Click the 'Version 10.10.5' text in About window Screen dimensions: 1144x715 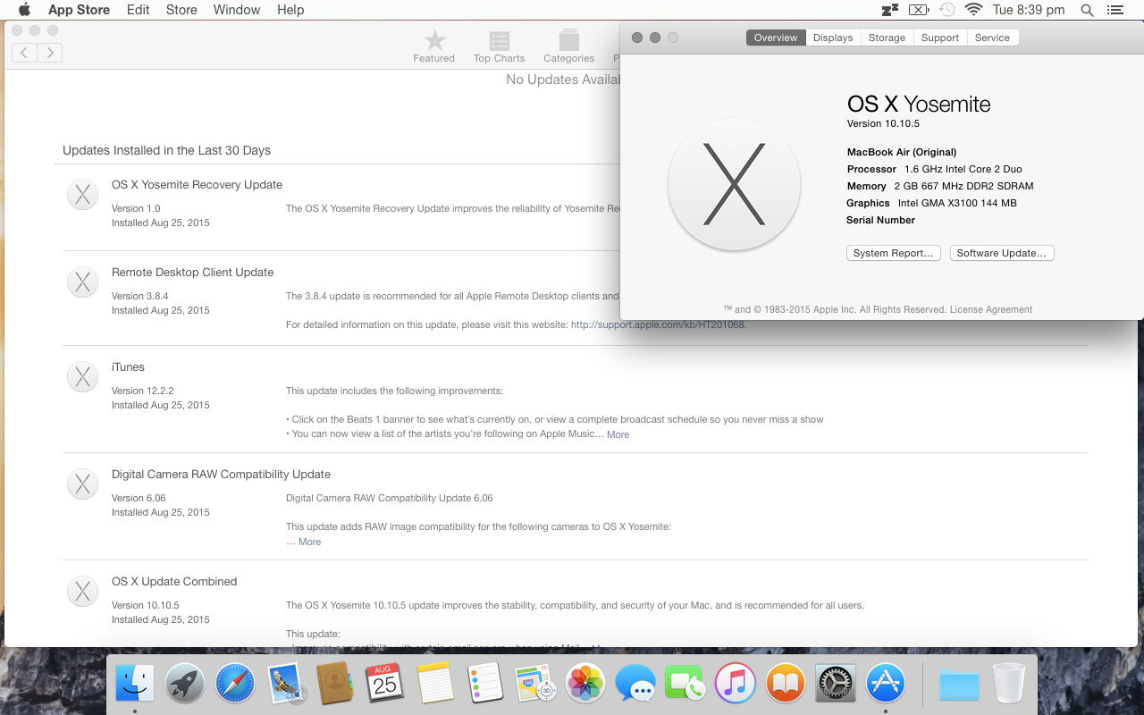tap(883, 123)
